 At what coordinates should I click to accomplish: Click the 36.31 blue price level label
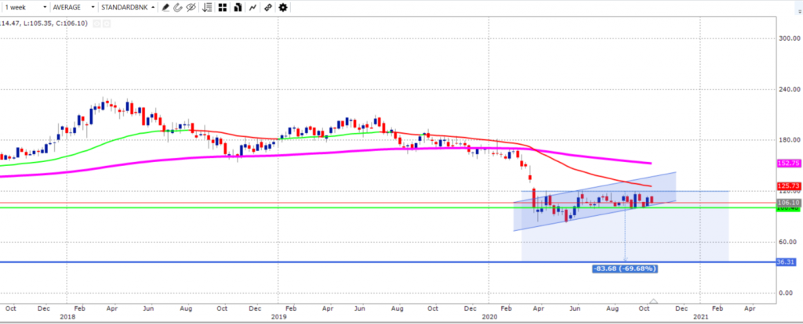point(787,262)
